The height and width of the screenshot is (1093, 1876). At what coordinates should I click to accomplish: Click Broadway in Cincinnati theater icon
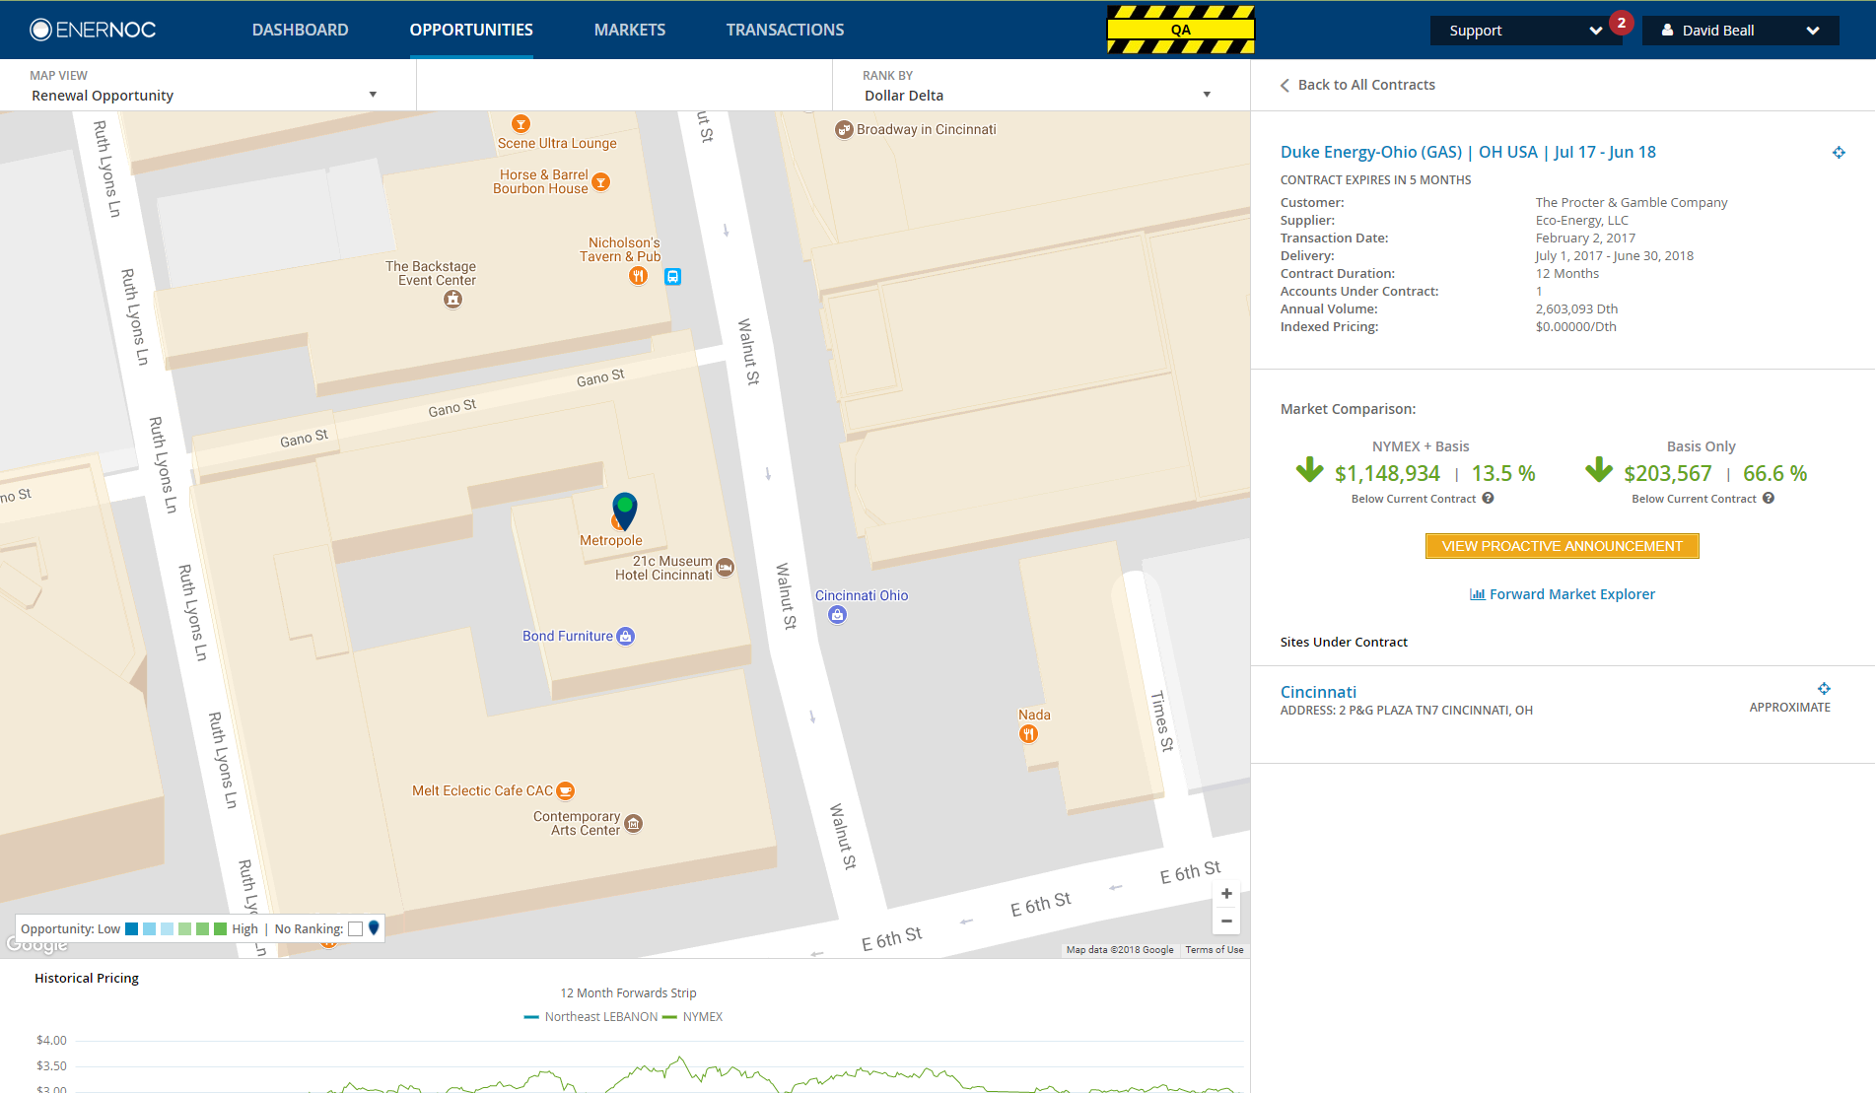(844, 130)
